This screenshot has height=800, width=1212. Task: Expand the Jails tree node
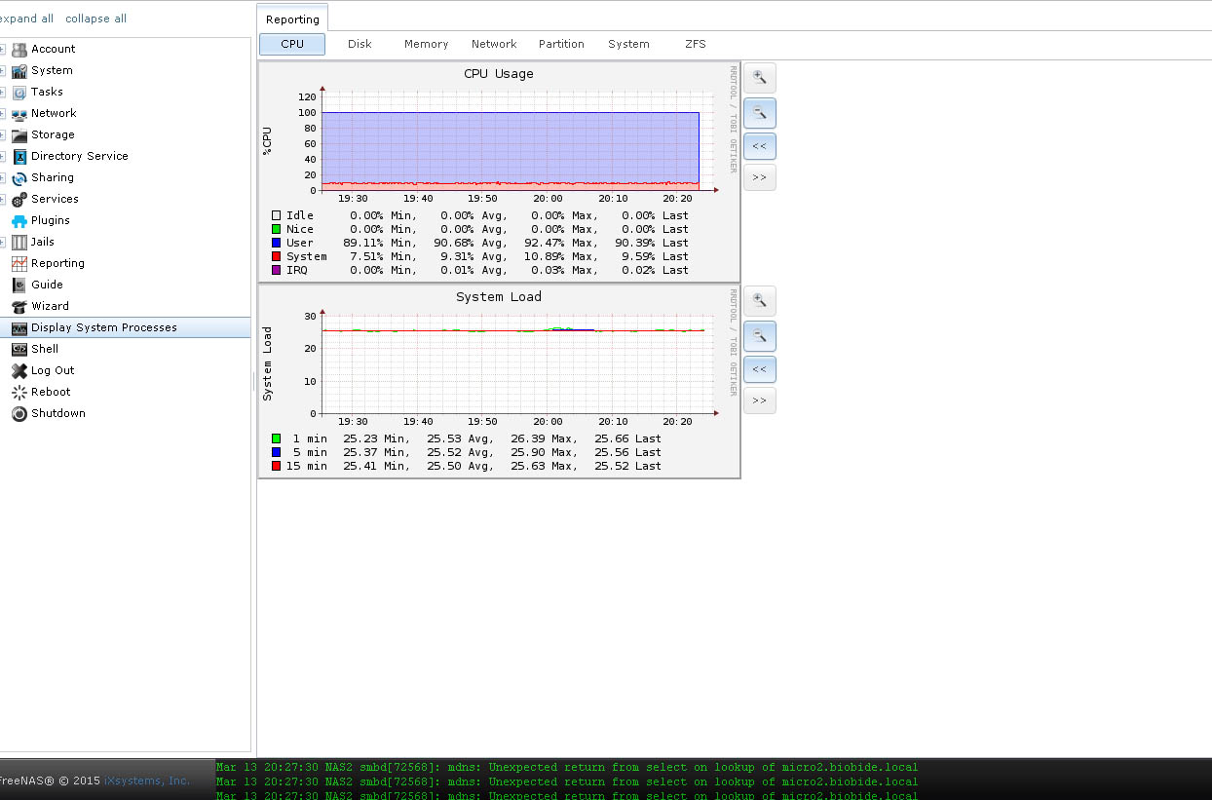(x=3, y=242)
